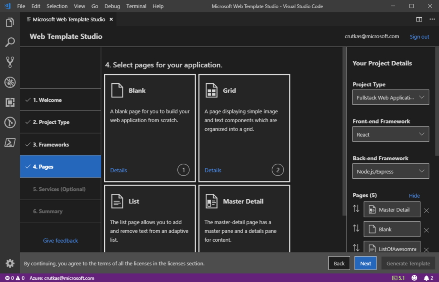Image resolution: width=439 pixels, height=282 pixels.
Task: Open the Front-end Framework React dropdown
Action: click(391, 134)
